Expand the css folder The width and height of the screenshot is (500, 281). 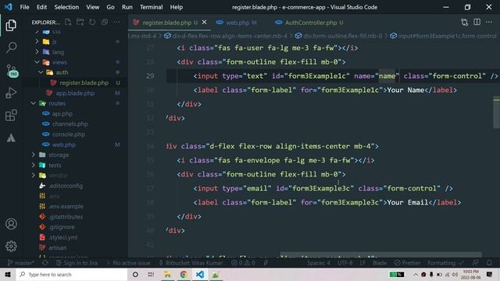pos(37,31)
